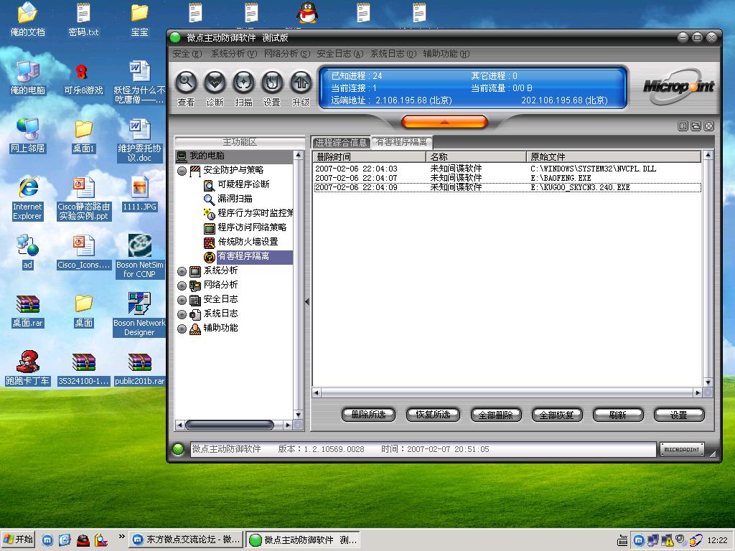Click the inner-panel close icon

click(x=708, y=126)
